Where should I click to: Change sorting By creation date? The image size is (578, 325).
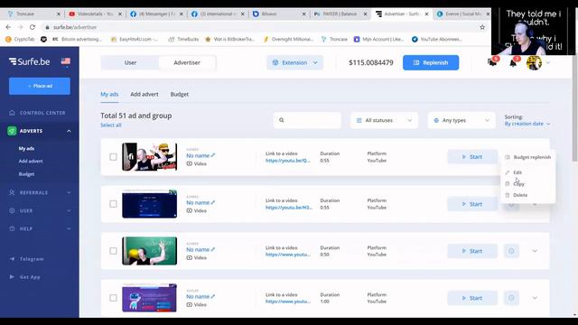pyautogui.click(x=527, y=124)
